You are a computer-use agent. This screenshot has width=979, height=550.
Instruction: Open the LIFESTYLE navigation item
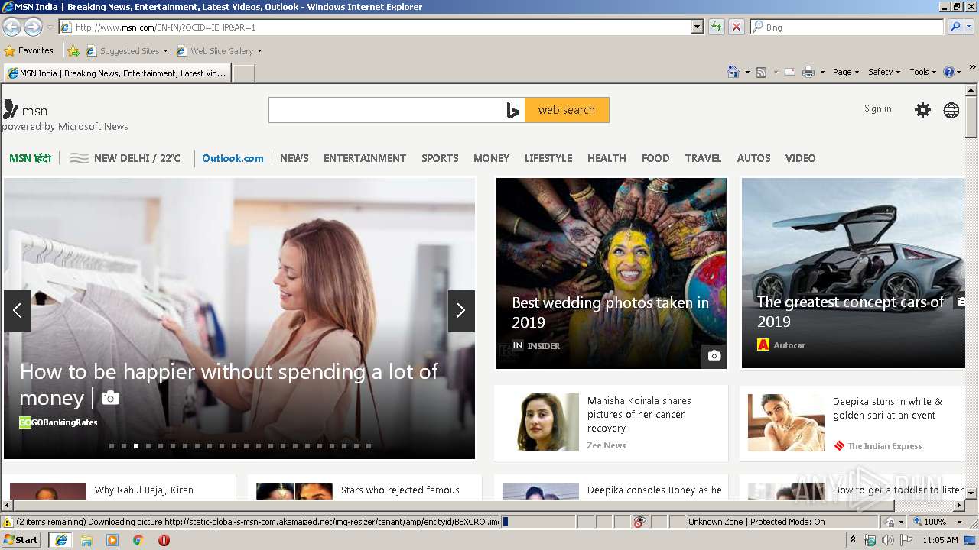tap(548, 158)
